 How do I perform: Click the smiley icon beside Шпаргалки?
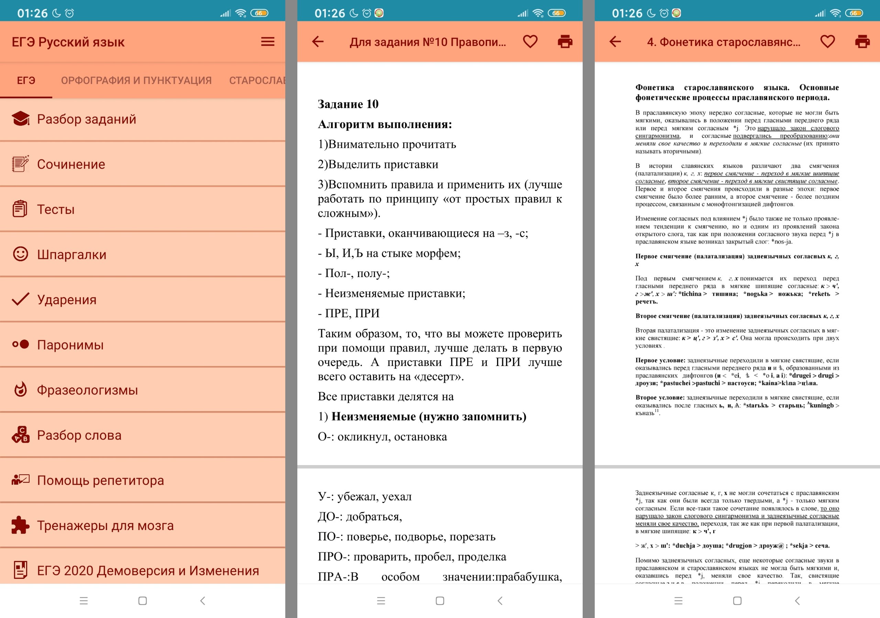click(20, 254)
